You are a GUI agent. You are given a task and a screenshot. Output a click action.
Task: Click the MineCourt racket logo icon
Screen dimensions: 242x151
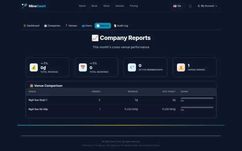[x=24, y=6]
